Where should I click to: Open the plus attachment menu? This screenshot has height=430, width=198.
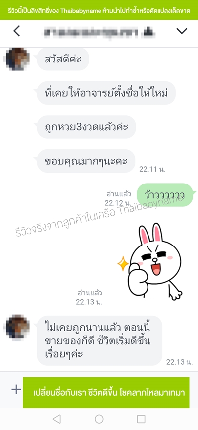click(x=16, y=389)
